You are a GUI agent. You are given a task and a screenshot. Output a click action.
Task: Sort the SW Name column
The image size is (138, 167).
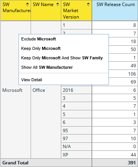[x=57, y=5]
